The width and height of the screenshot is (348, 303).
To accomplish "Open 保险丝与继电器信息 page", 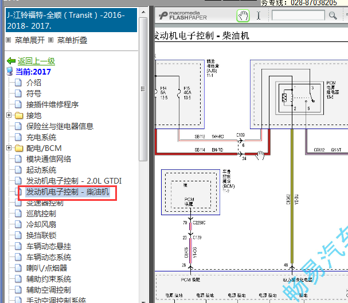I will tap(60, 126).
